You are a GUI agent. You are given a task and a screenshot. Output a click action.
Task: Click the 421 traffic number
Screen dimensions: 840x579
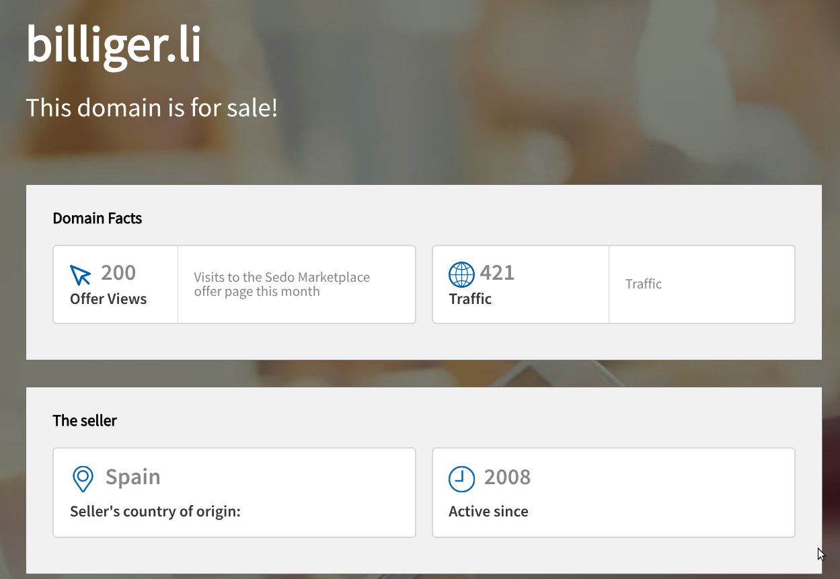coord(497,273)
